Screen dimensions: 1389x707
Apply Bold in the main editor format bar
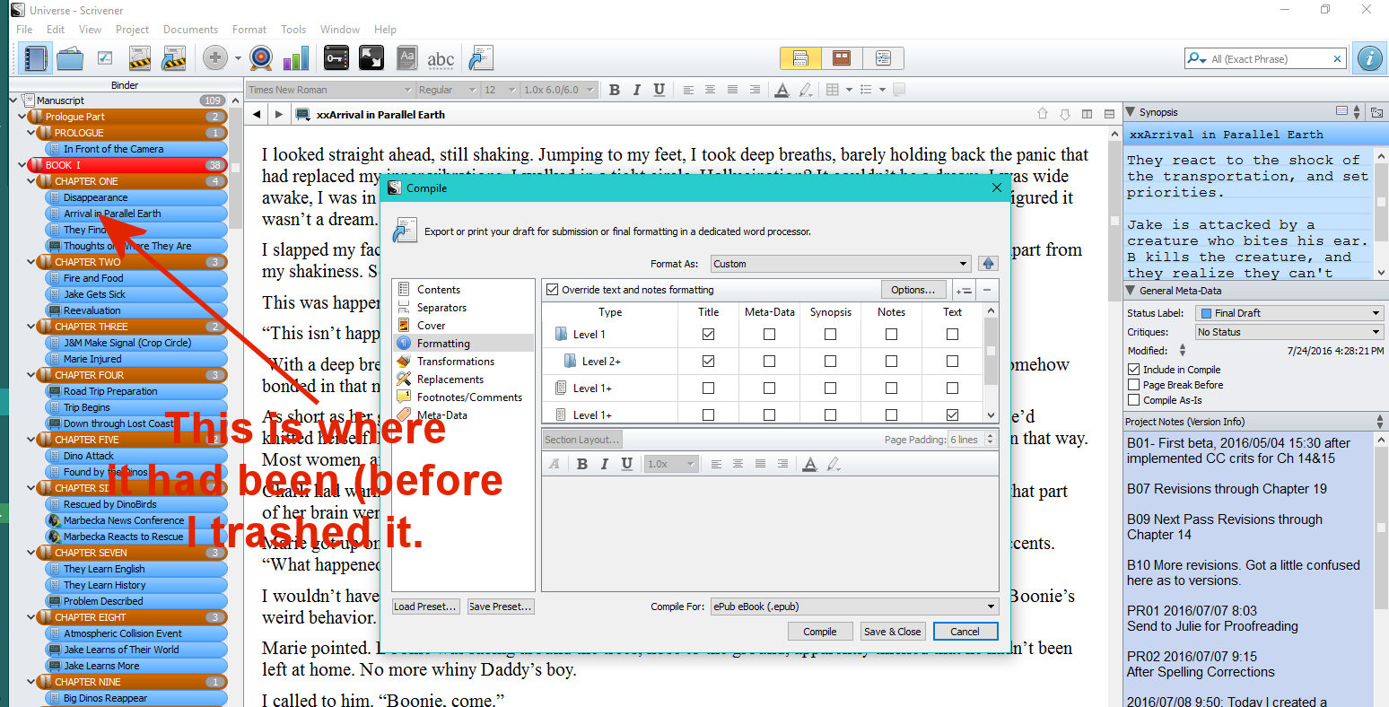(615, 90)
